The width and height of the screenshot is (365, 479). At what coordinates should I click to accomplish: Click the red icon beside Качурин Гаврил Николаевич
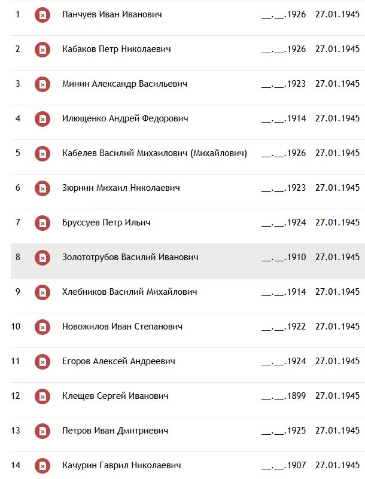pos(42,466)
